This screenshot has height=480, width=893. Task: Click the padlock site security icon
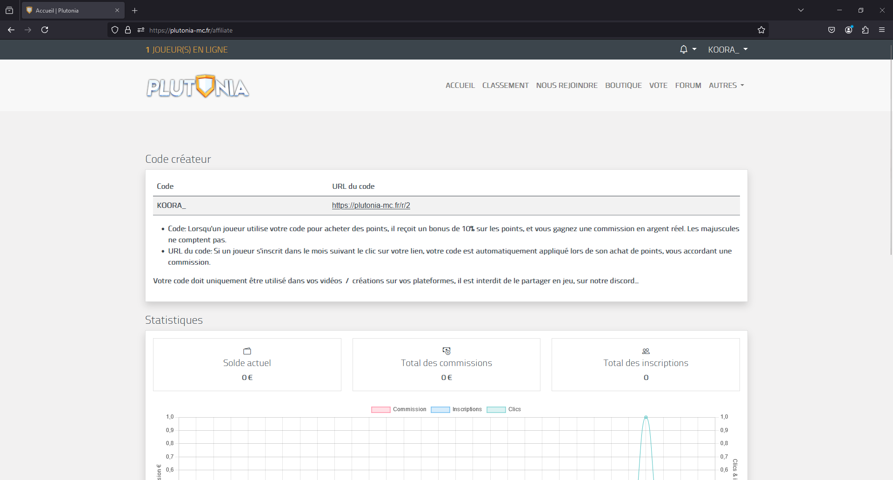point(128,30)
